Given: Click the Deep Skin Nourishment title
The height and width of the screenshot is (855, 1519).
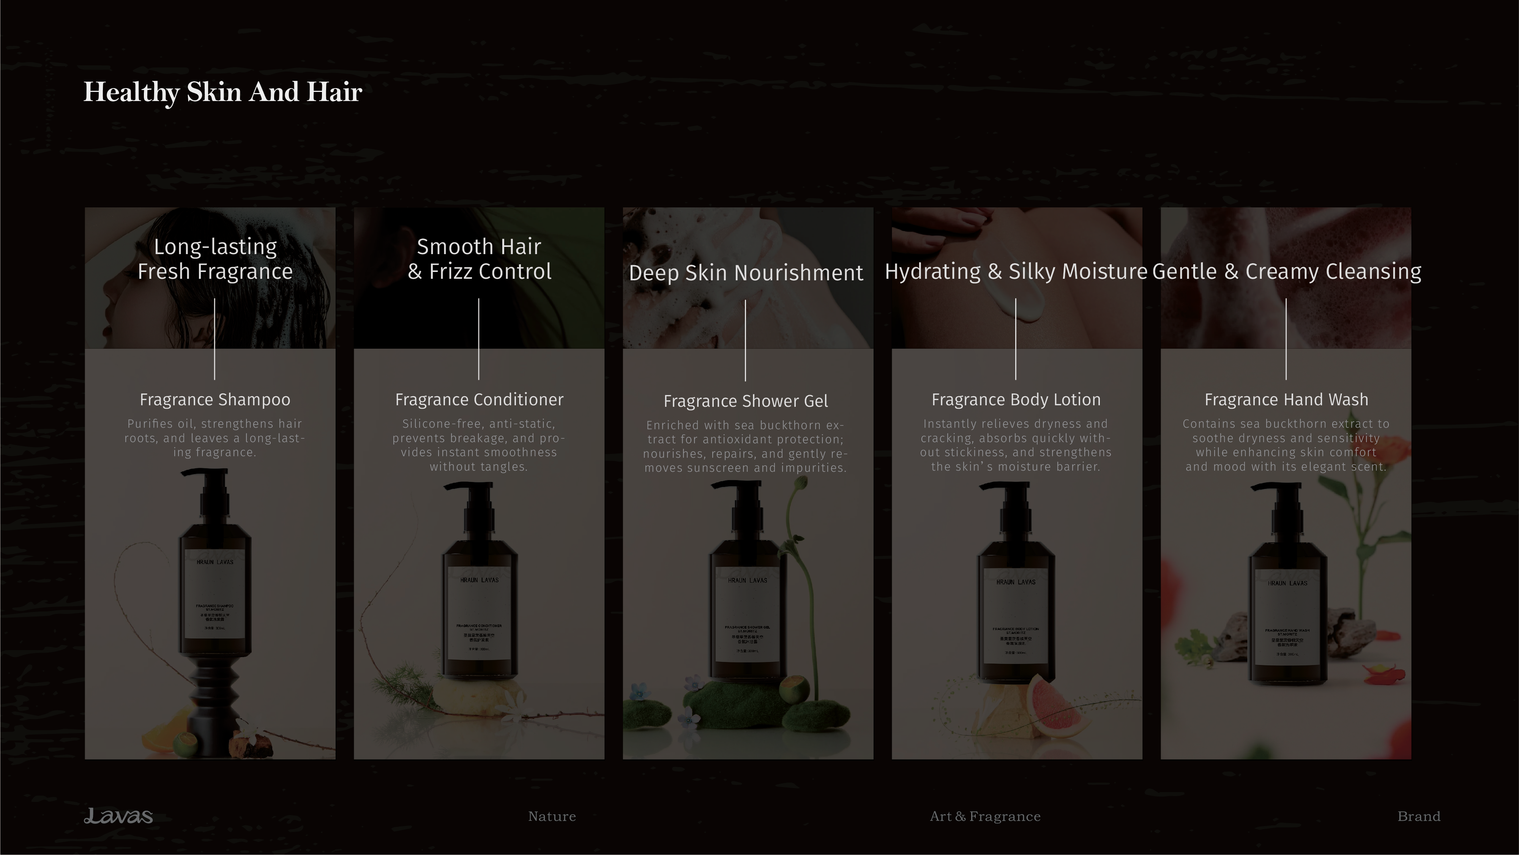Looking at the screenshot, I should [746, 273].
